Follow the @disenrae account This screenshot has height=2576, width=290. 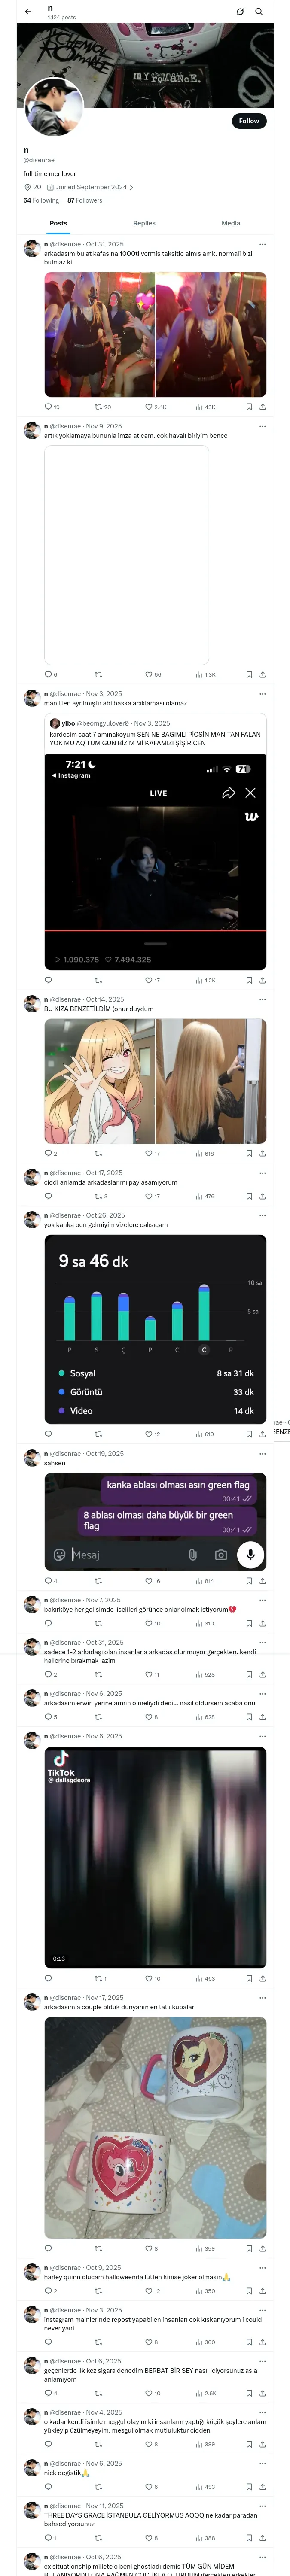point(249,121)
